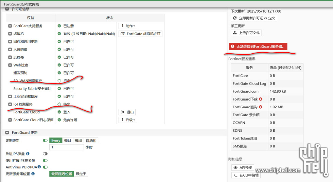Screen dimensions: 333x182
Task: Click 立即更新许可证 & 定义 button
Action: pyautogui.click(x=254, y=18)
